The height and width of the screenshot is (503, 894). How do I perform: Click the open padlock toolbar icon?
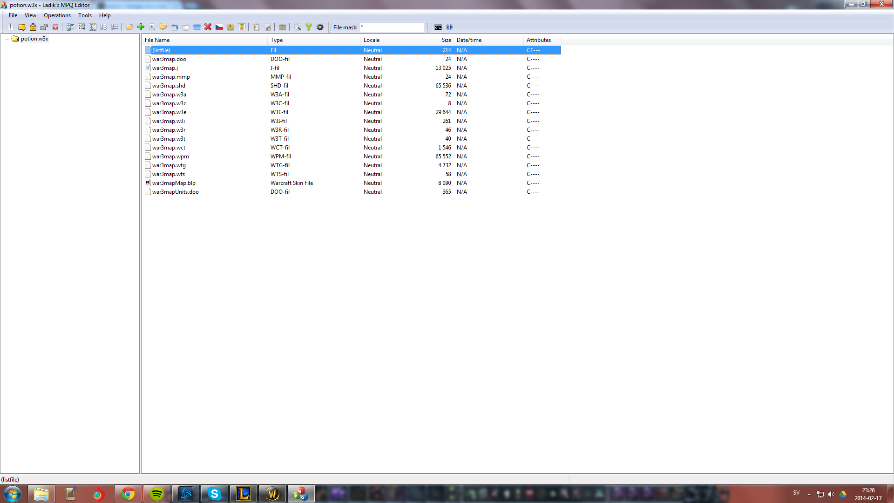[44, 27]
